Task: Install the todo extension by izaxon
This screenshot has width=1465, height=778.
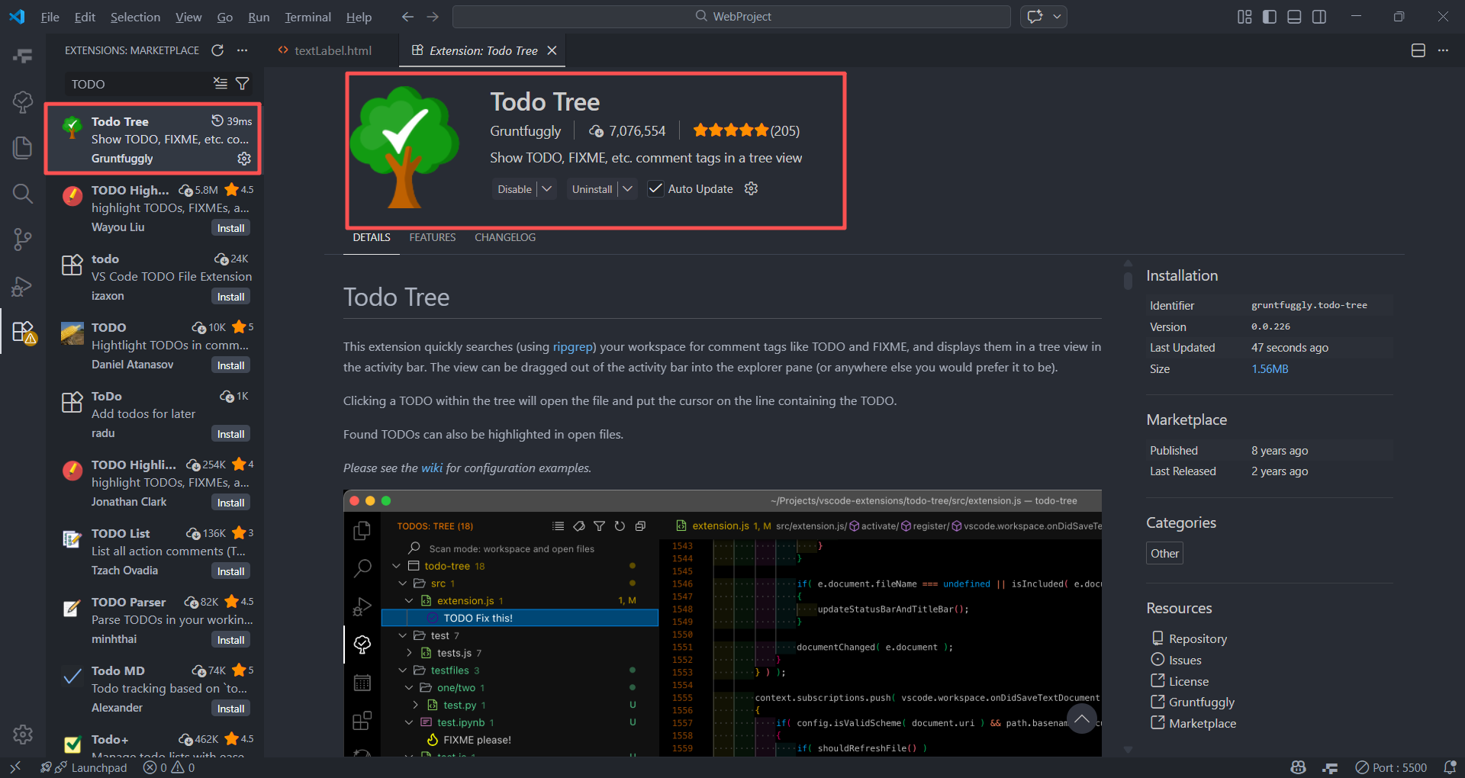Action: (230, 297)
